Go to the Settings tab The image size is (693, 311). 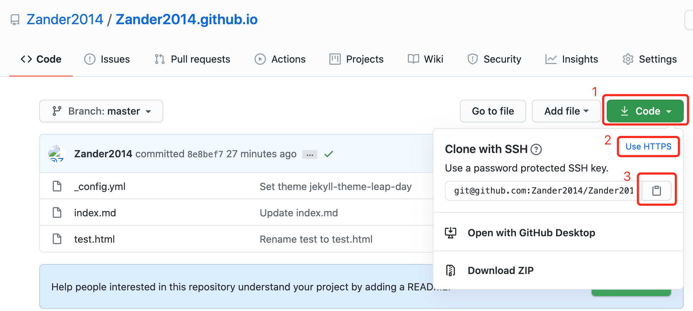(x=650, y=59)
